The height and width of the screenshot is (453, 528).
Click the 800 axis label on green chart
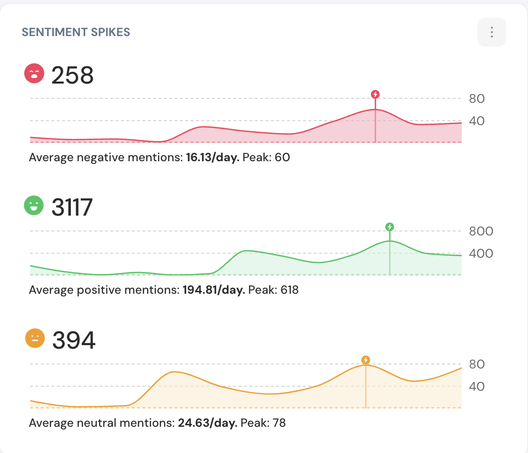pyautogui.click(x=481, y=231)
